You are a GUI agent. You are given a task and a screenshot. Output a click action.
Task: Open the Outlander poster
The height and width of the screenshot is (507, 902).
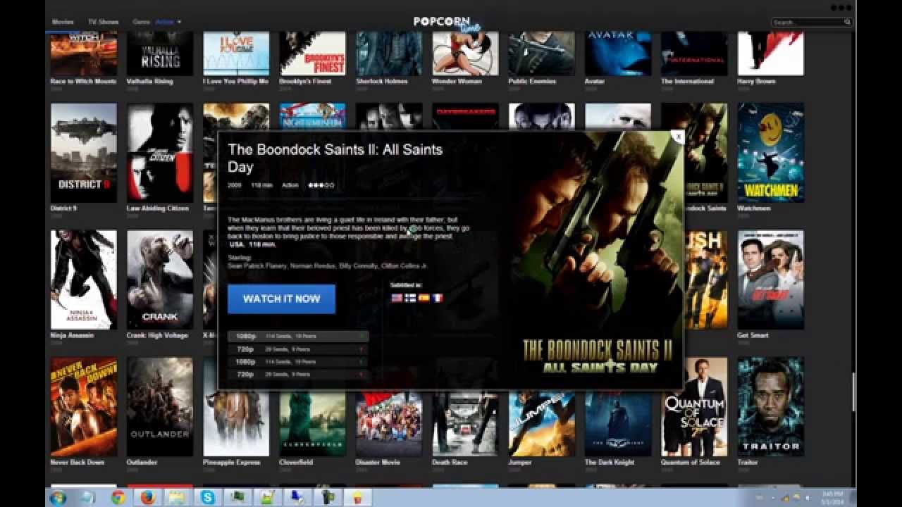point(160,407)
